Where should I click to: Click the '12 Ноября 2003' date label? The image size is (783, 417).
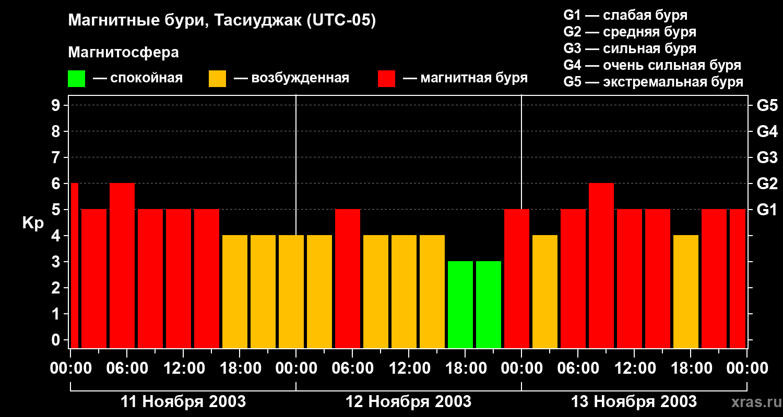coord(409,402)
